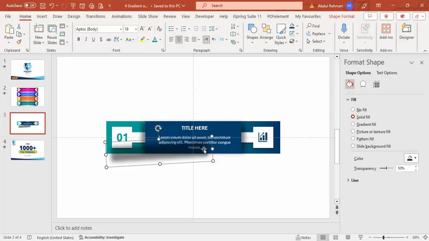Open the Fill & Line tab icon
The width and height of the screenshot is (429, 241).
coord(350,84)
